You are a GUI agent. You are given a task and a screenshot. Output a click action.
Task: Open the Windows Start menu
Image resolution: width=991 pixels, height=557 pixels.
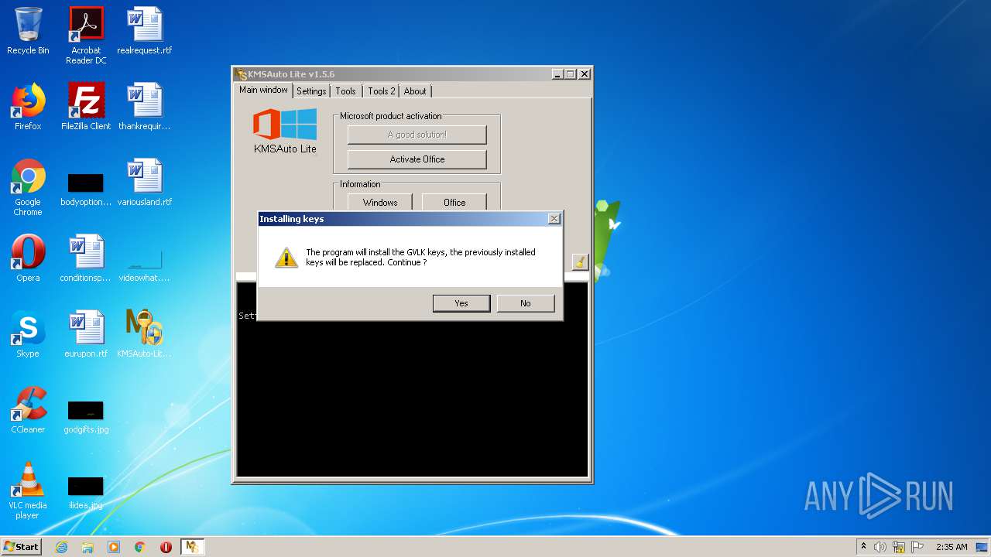(21, 547)
